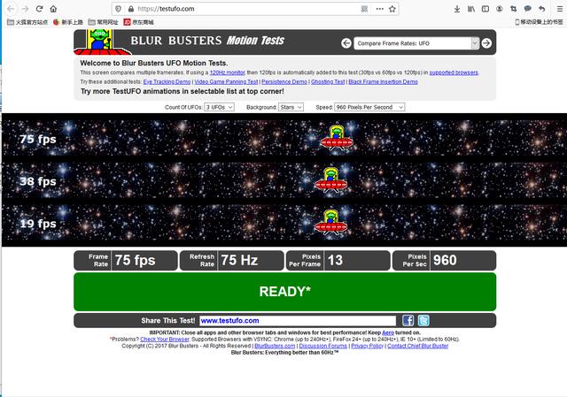Visit the BlurBusters.com footer link
The height and width of the screenshot is (397, 567).
point(275,346)
